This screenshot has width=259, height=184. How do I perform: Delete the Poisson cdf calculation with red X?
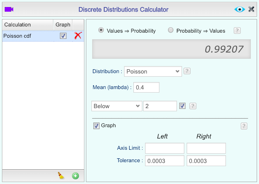click(78, 36)
